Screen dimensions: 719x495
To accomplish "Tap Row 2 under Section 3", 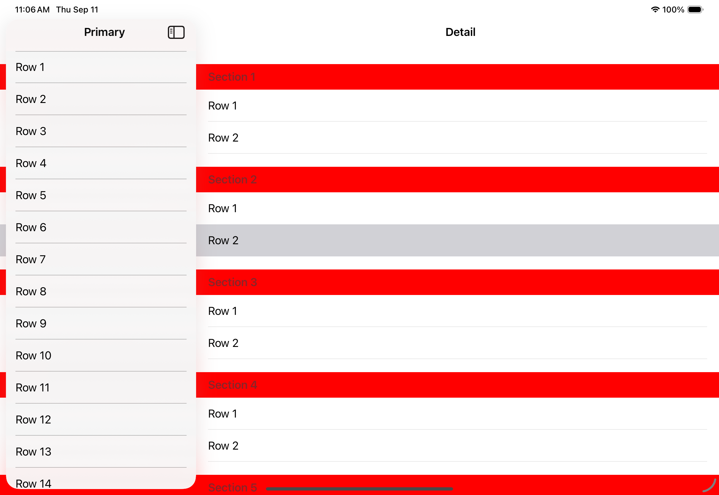I will coord(457,343).
